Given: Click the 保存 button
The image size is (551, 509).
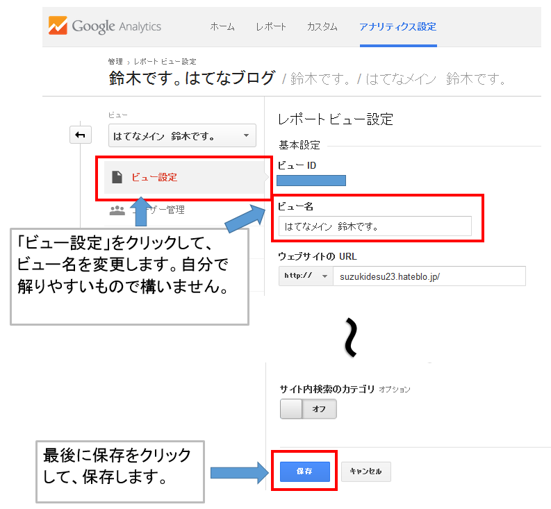Looking at the screenshot, I should 304,472.
